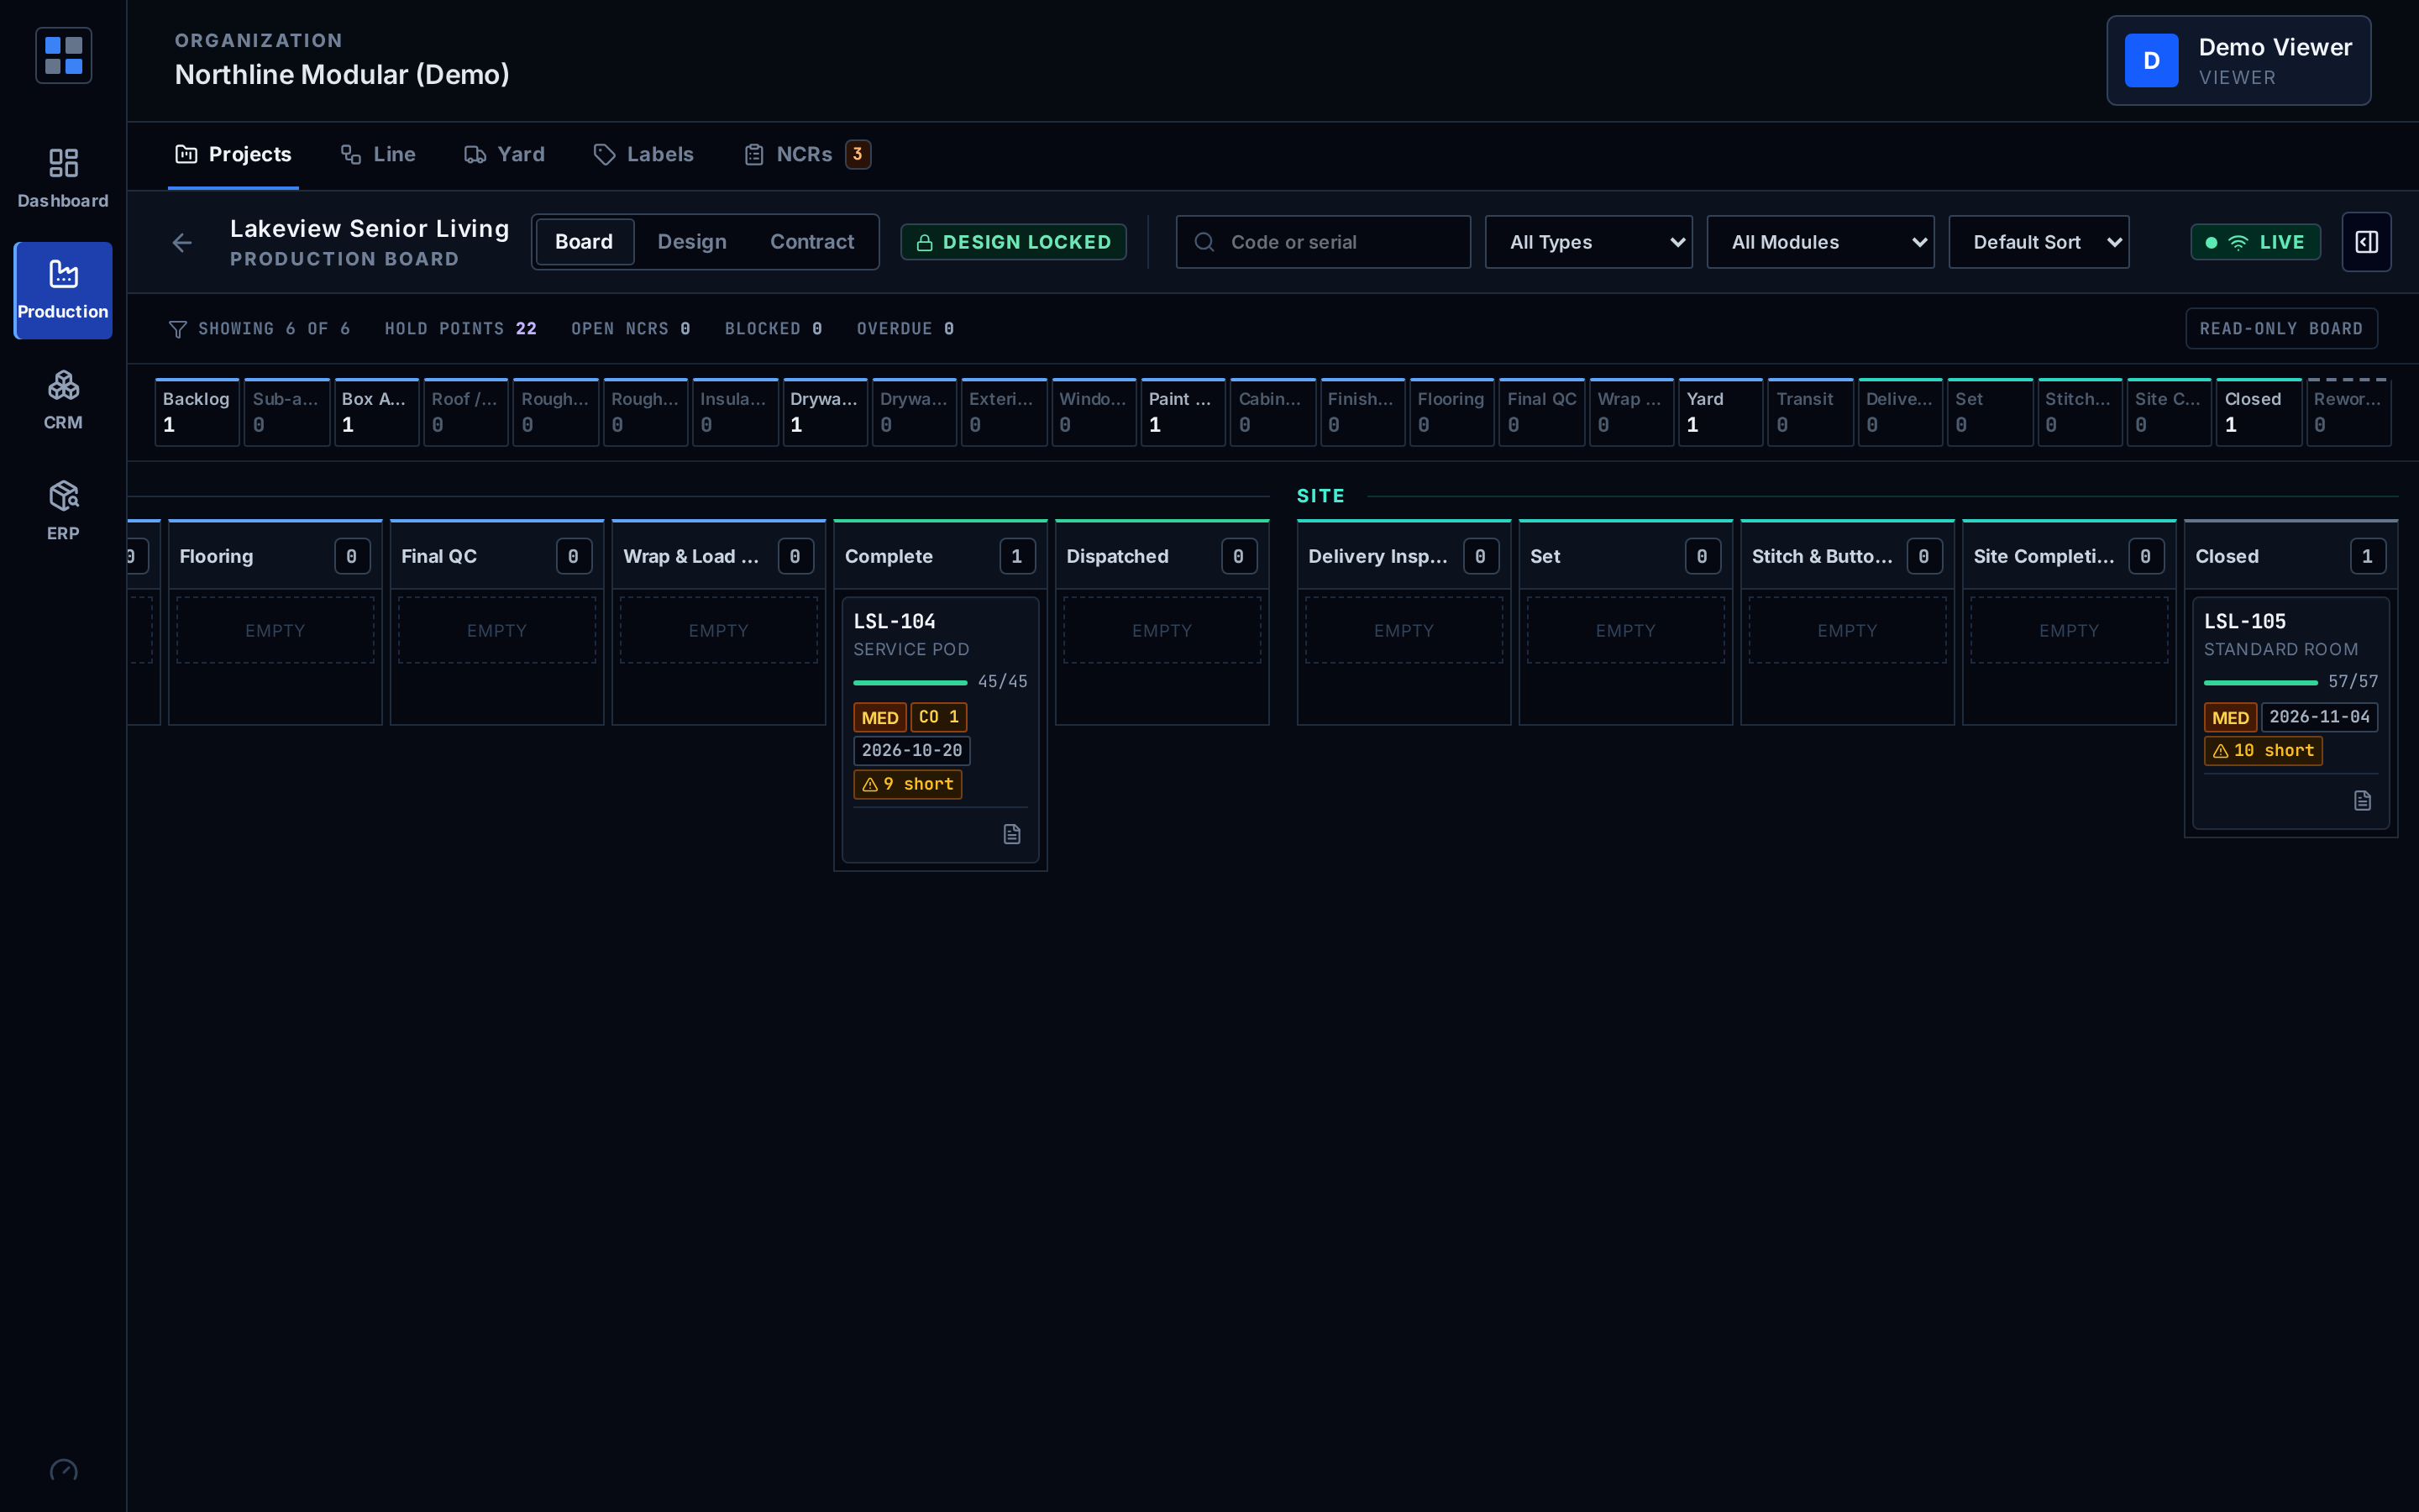Click the 2026-11-04 date on LSL-105

(2319, 717)
